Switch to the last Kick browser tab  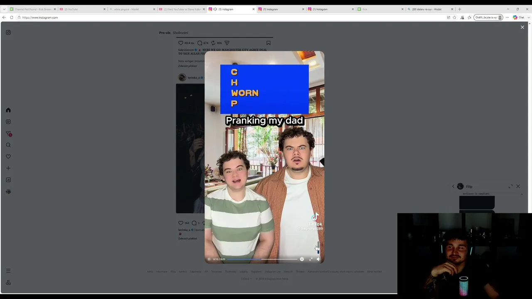pyautogui.click(x=380, y=9)
